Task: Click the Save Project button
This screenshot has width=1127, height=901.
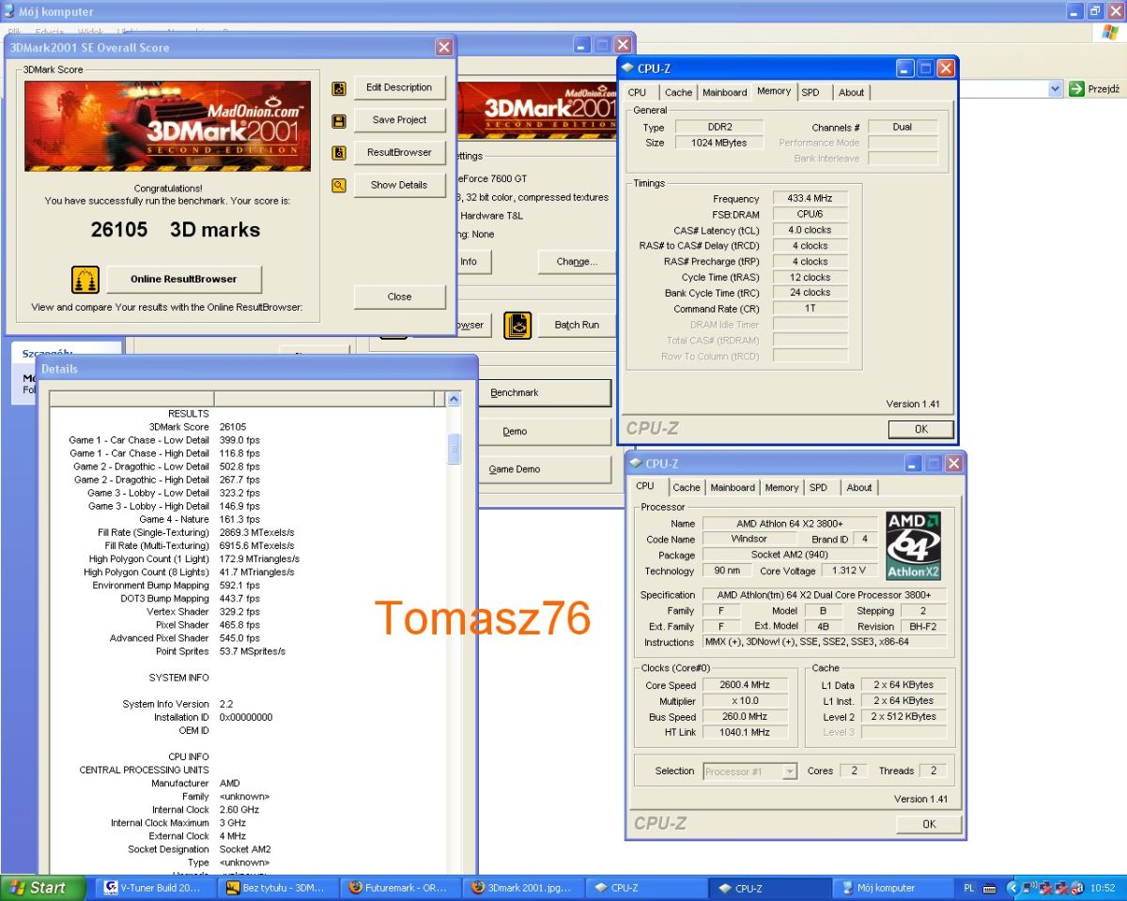Action: [399, 120]
